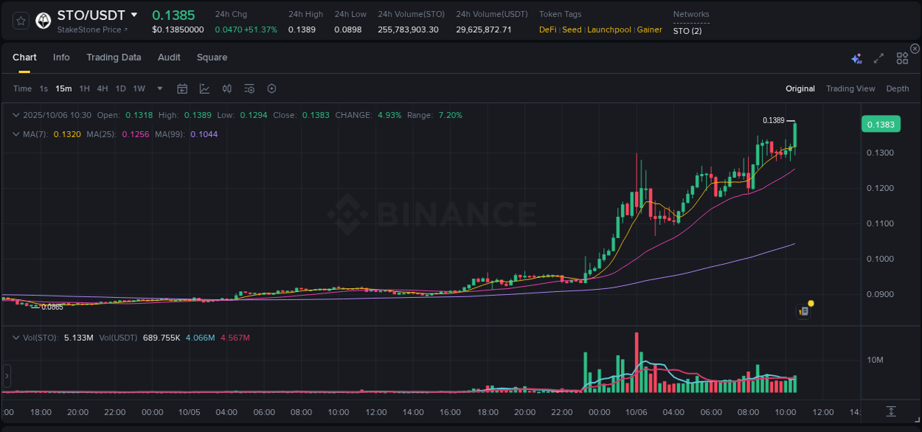Open the timeframe interval dropdown arrow
Image resolution: width=922 pixels, height=432 pixels.
159,88
